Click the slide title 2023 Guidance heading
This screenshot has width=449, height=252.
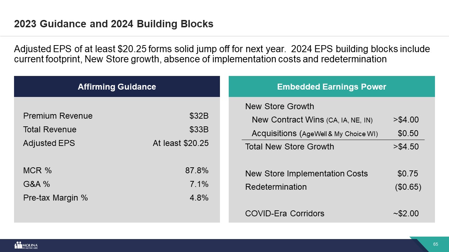(114, 24)
